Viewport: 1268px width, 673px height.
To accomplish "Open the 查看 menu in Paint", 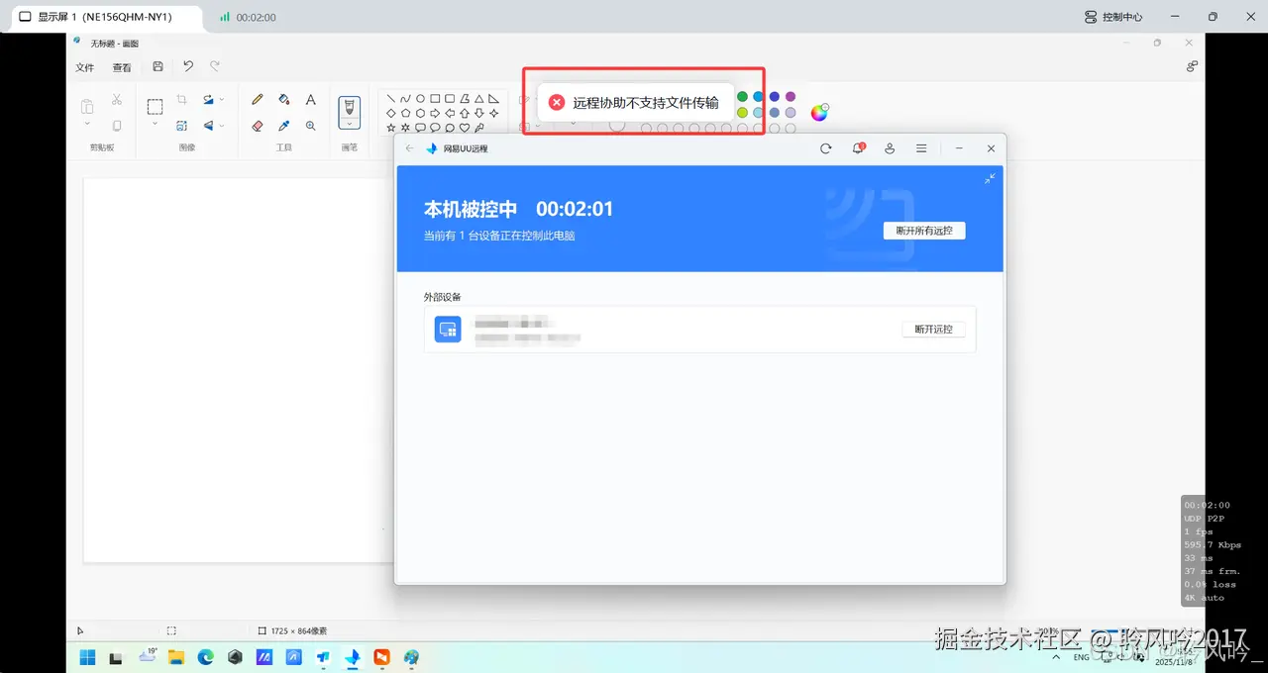I will (x=122, y=67).
